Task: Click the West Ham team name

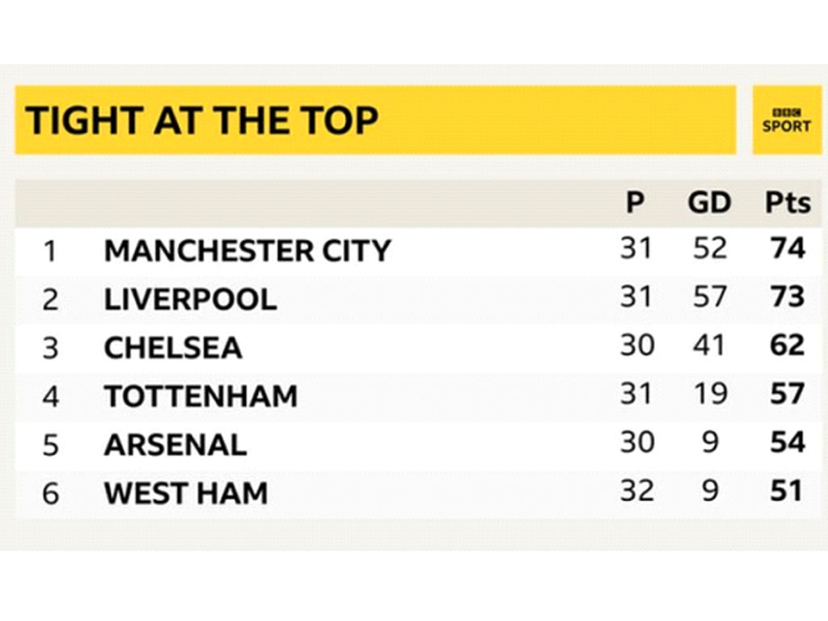Action: point(186,493)
